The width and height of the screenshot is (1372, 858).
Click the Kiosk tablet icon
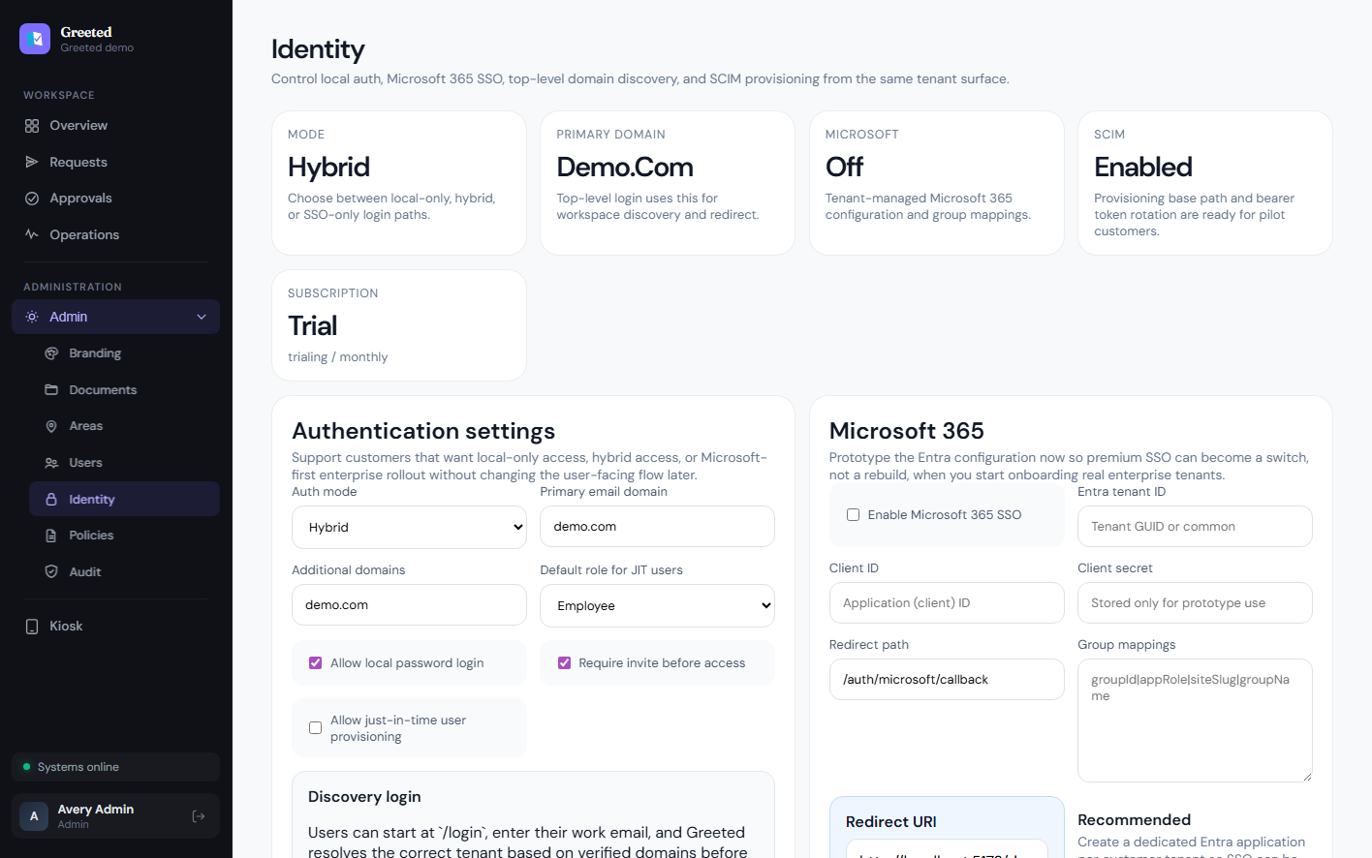(32, 627)
